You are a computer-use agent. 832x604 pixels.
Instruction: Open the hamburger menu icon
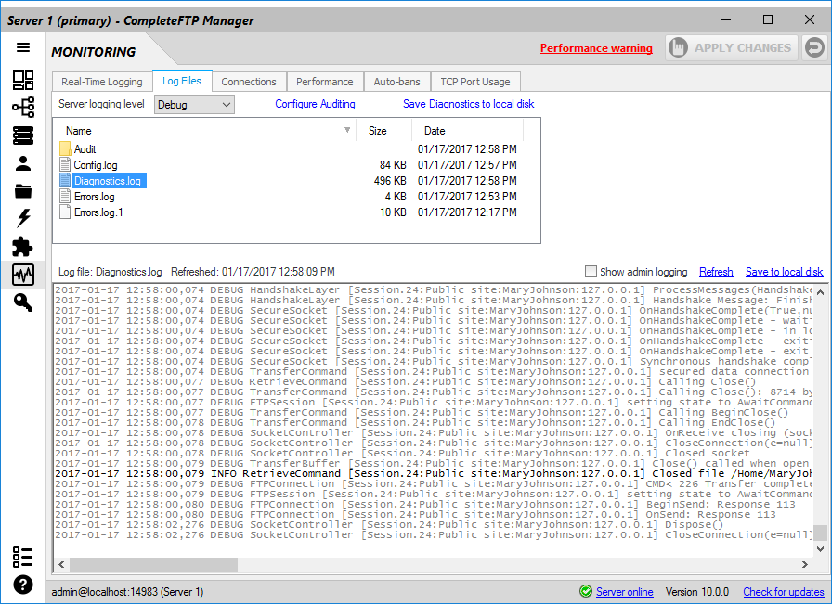pyautogui.click(x=23, y=47)
